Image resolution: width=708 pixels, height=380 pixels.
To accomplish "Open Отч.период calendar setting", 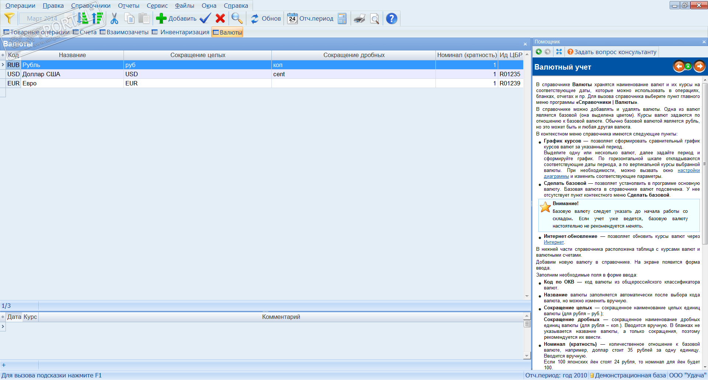I will (x=310, y=18).
